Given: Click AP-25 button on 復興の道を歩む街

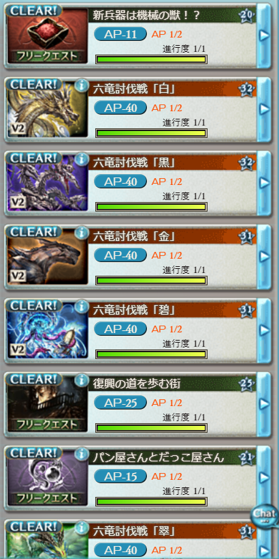Looking at the screenshot, I should [x=120, y=403].
